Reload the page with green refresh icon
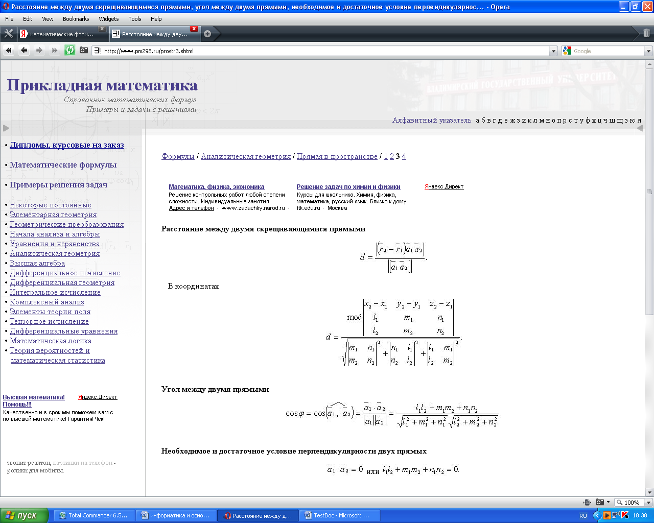This screenshot has width=654, height=523. (x=70, y=50)
